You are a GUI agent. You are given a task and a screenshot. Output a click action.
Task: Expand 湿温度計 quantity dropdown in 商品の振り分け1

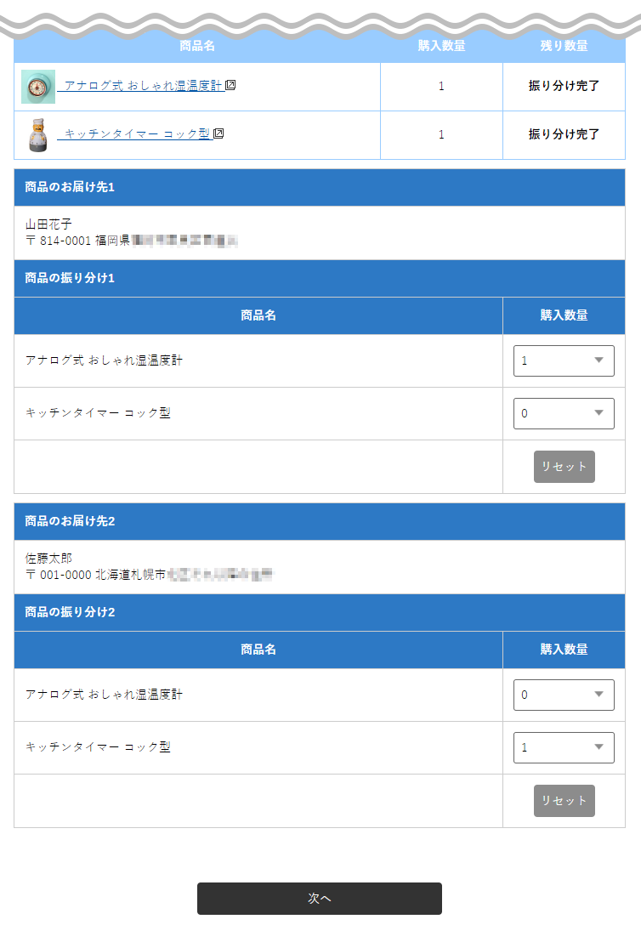(x=564, y=360)
